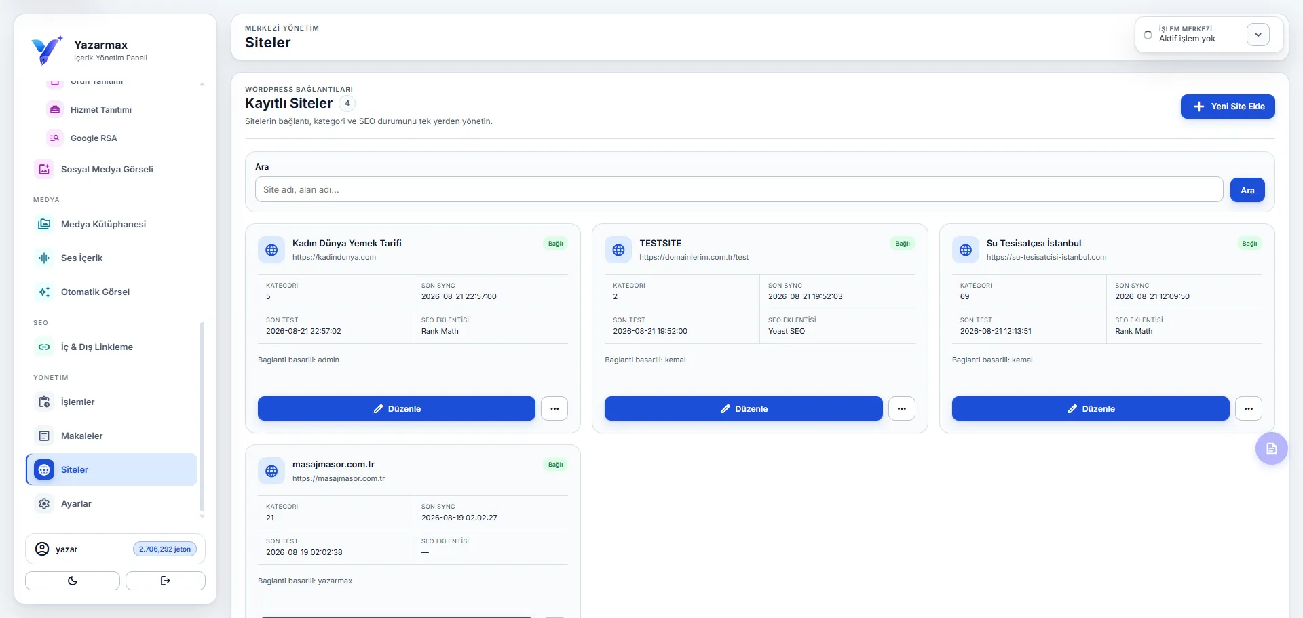Image resolution: width=1303 pixels, height=618 pixels.
Task: Click Düzenle on Kadın Dünya Yemek Tarifi card
Action: (396, 408)
